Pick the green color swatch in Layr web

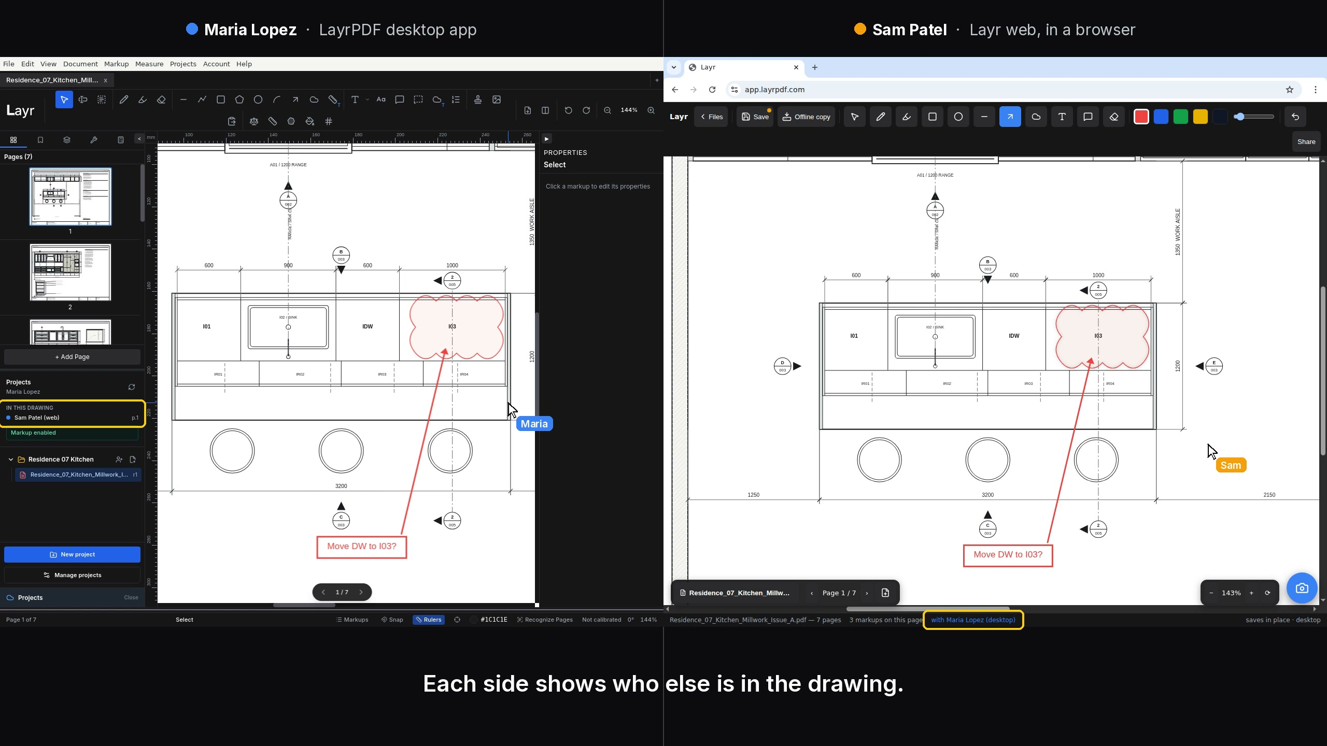click(1180, 117)
